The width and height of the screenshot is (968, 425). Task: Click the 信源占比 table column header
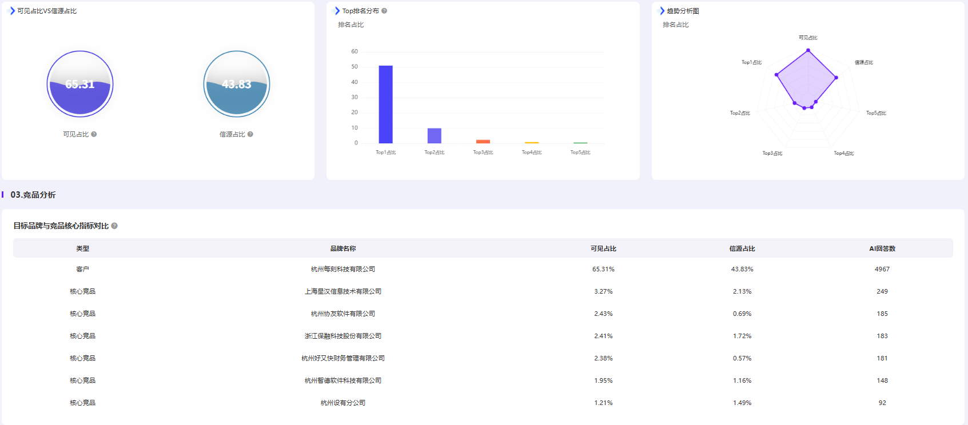[742, 248]
